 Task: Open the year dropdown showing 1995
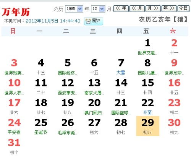click(74, 9)
